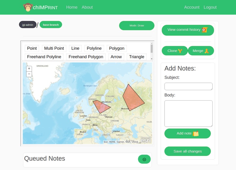Go to the Account page
The image size is (236, 170).
click(x=192, y=7)
